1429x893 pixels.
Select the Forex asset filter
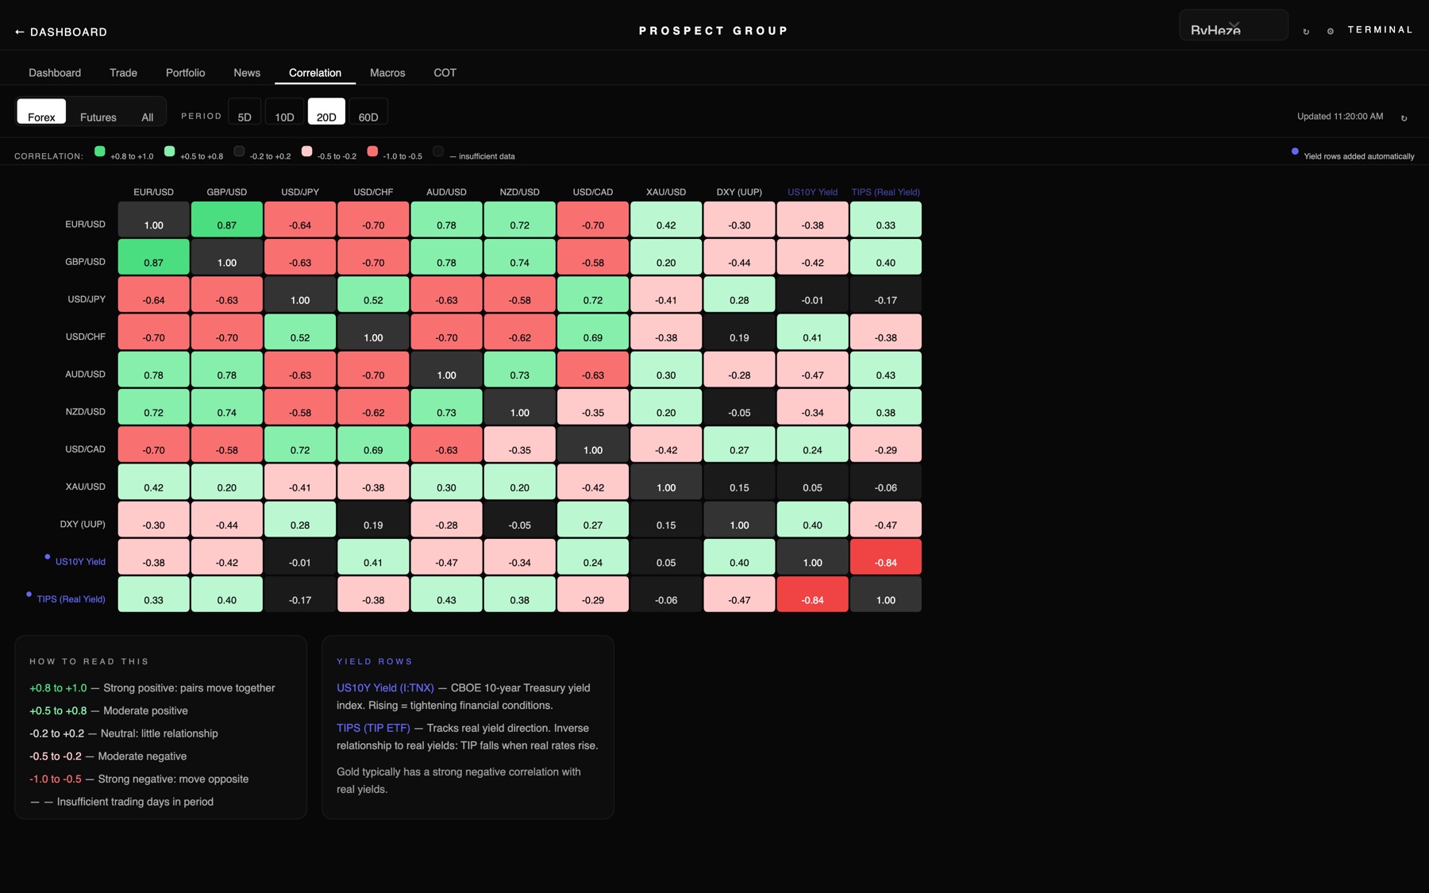(x=41, y=112)
